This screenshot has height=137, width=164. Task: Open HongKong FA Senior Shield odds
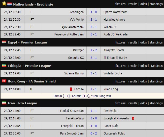click(144, 81)
